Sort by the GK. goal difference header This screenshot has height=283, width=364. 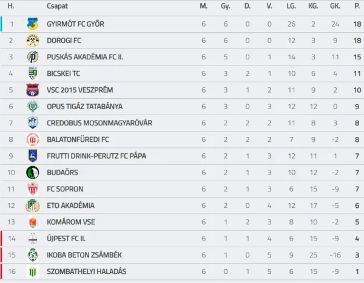pyautogui.click(x=335, y=6)
